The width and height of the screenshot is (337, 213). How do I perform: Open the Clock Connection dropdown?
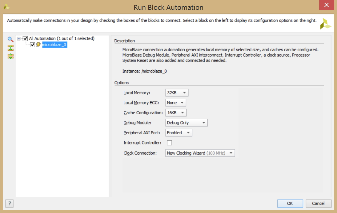[x=200, y=153]
